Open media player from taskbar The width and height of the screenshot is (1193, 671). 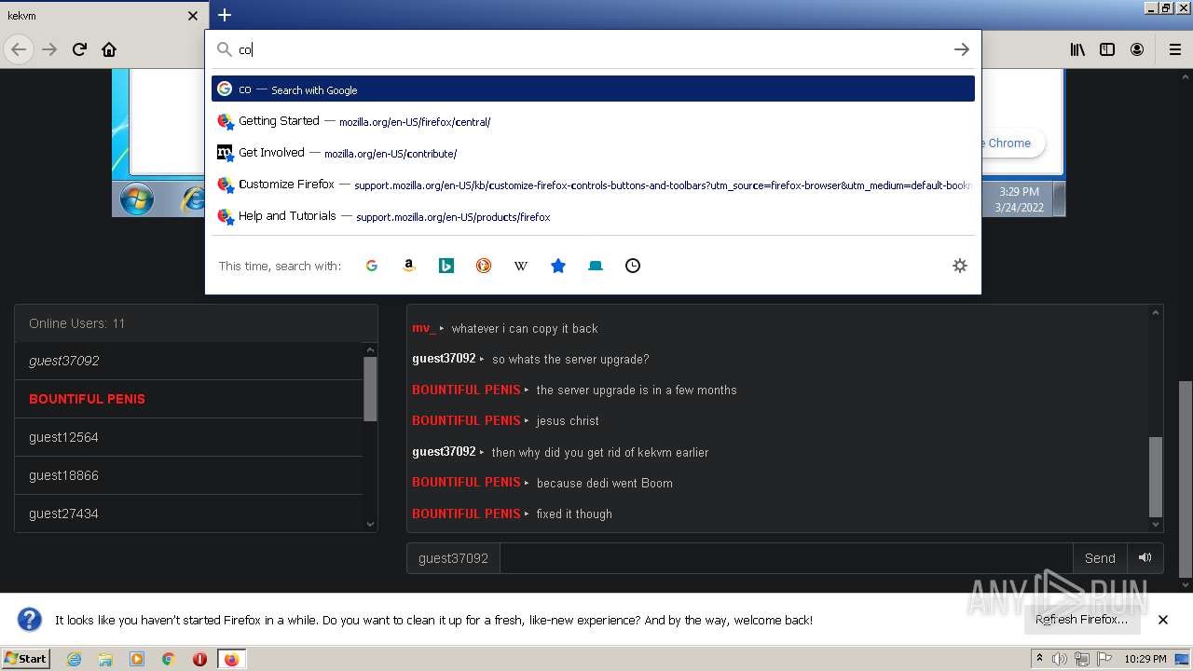pos(137,659)
